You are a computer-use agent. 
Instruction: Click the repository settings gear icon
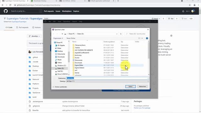click(x=171, y=36)
